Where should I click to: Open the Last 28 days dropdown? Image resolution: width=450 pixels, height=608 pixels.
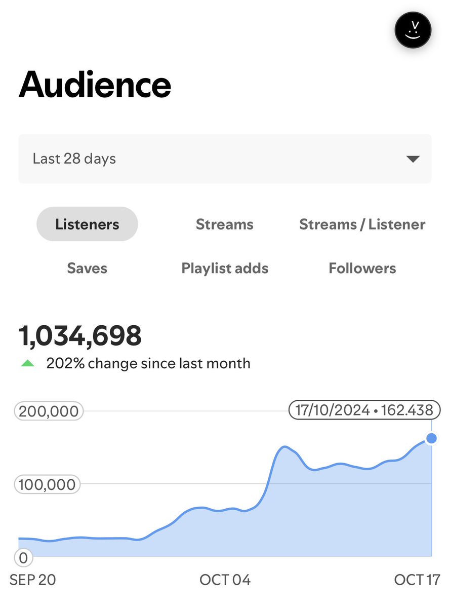(225, 159)
